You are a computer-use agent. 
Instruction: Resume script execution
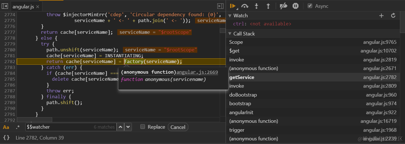click(x=232, y=6)
